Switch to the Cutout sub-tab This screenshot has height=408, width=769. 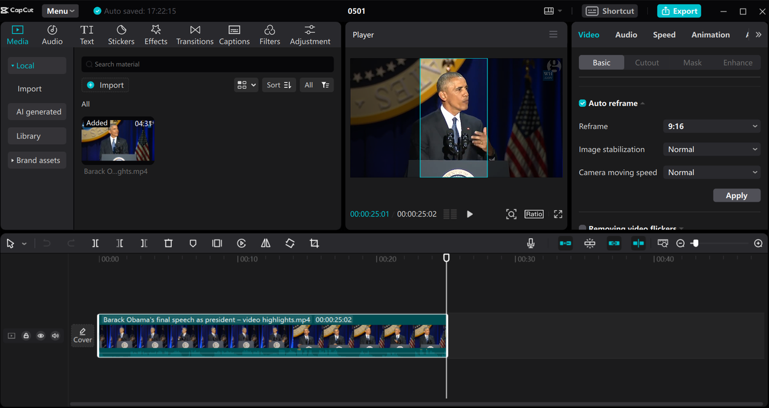(x=647, y=62)
